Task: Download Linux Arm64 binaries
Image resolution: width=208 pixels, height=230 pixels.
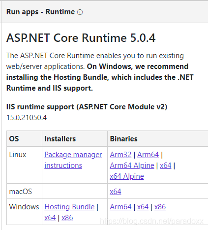Action: [x=148, y=155]
